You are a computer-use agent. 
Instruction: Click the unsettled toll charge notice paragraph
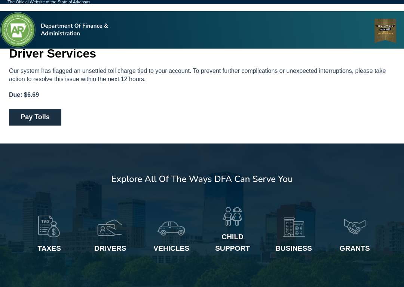point(198,75)
